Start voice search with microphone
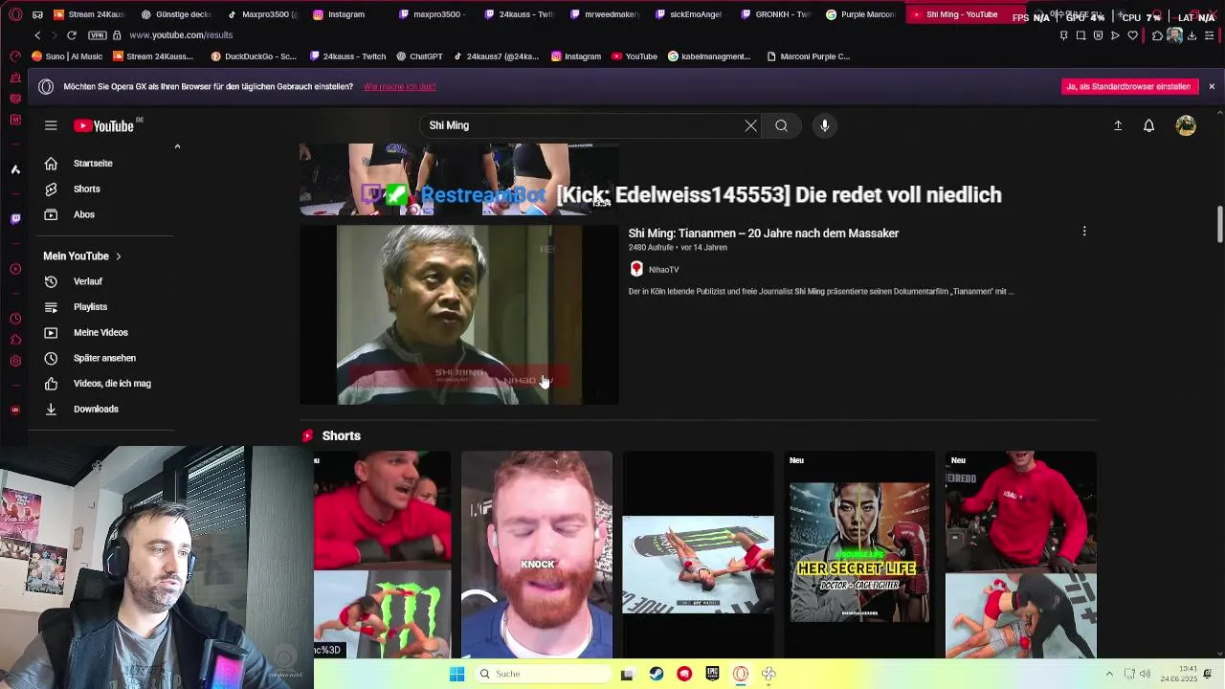The height and width of the screenshot is (689, 1225). 825,125
